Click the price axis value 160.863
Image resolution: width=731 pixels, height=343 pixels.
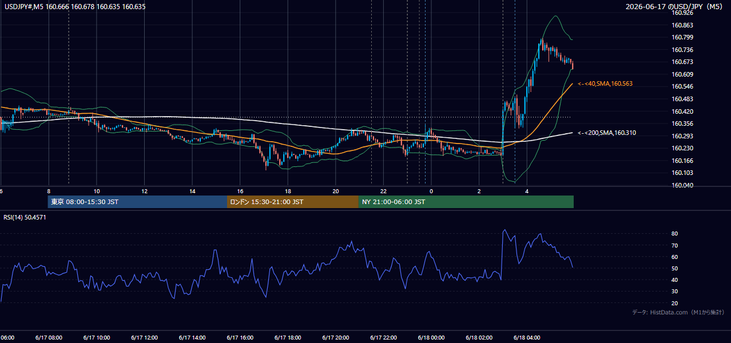click(x=682, y=25)
